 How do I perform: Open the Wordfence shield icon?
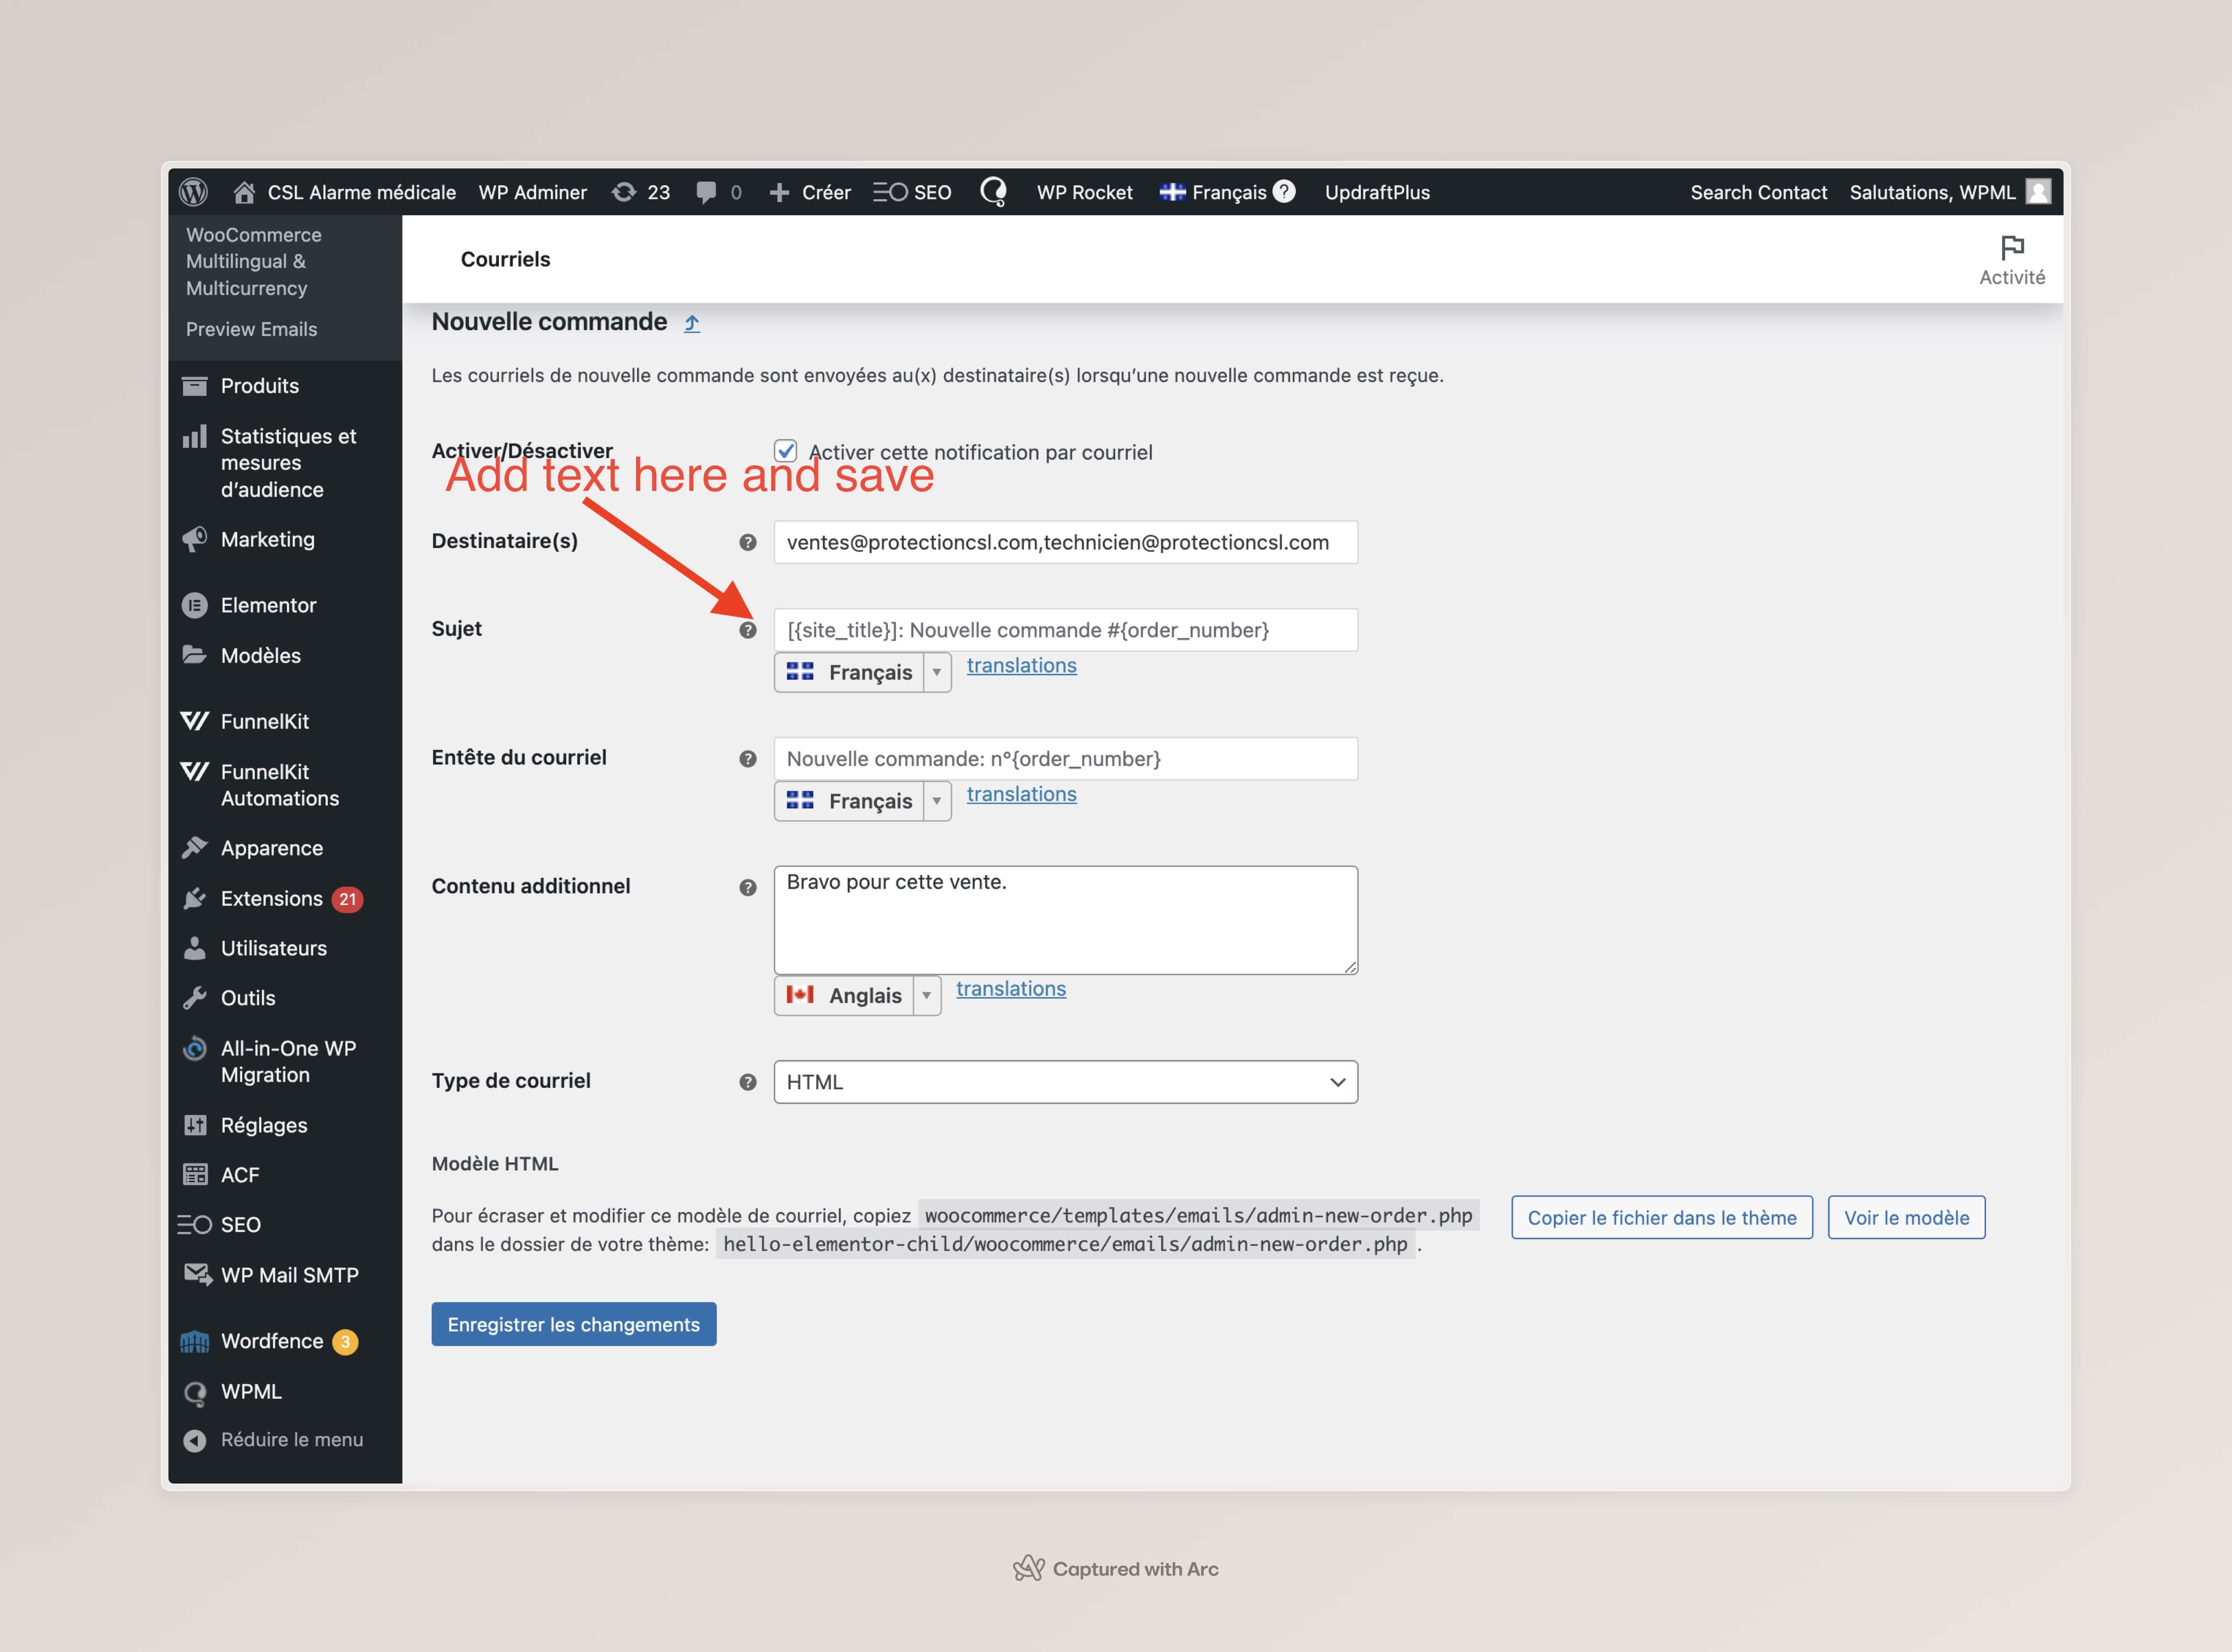(195, 1341)
